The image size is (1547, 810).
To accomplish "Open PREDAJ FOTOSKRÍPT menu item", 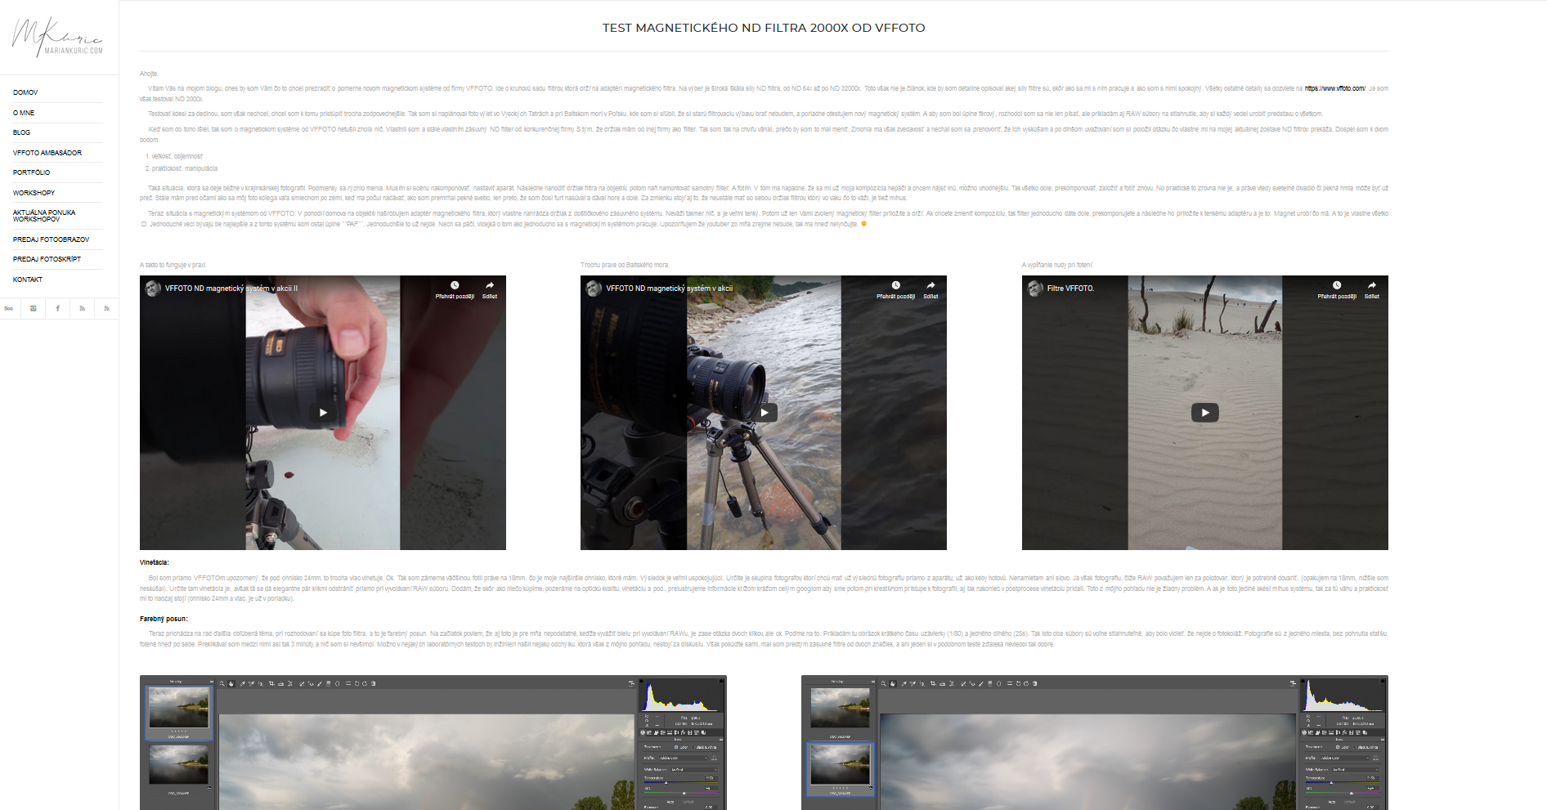I will point(47,259).
